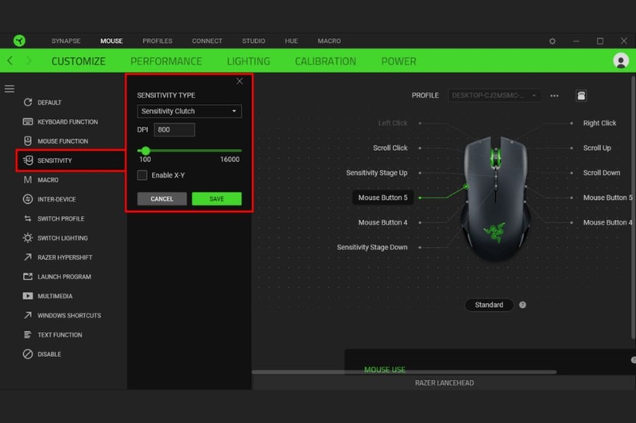This screenshot has width=636, height=423.
Task: Open the Power tab
Action: pos(399,61)
